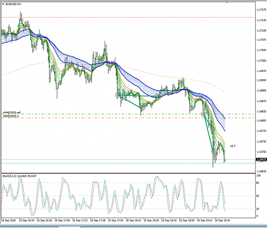The height and width of the screenshot is (228, 267).
Task: Click the Stoch(5,3,3) indicator label
Action: pos(19,176)
